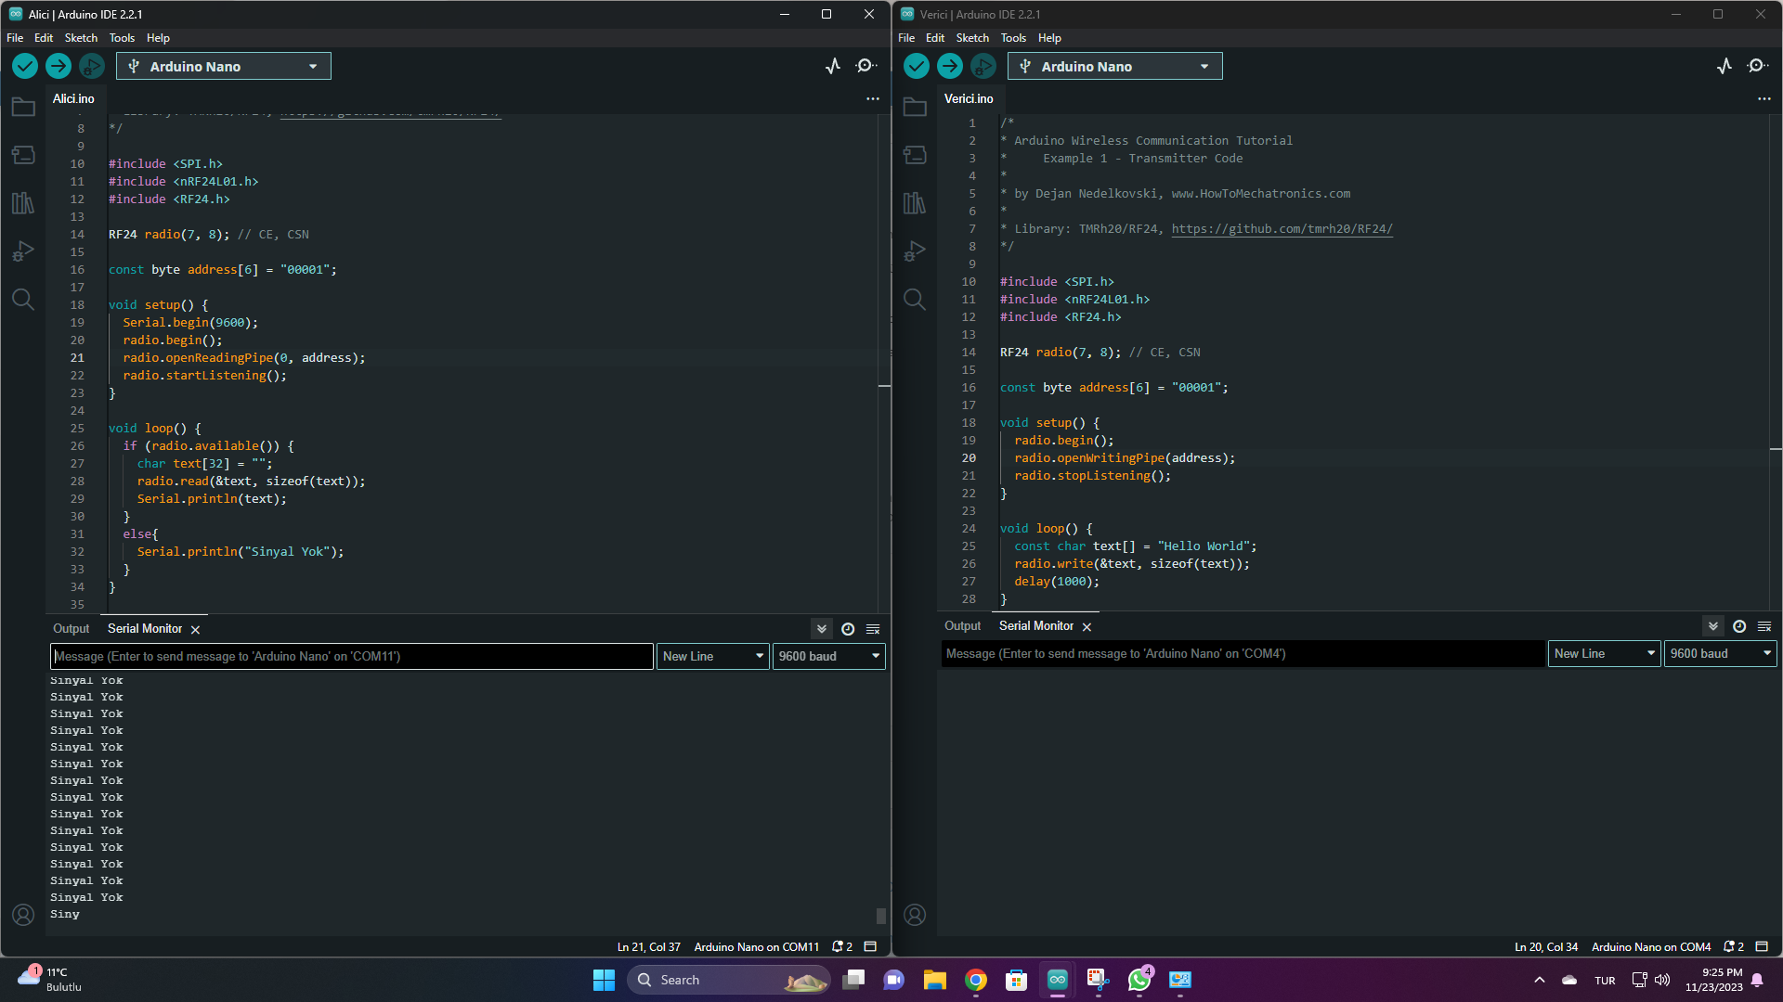Open editor more options in Alici window
1783x1002 pixels.
tap(873, 98)
